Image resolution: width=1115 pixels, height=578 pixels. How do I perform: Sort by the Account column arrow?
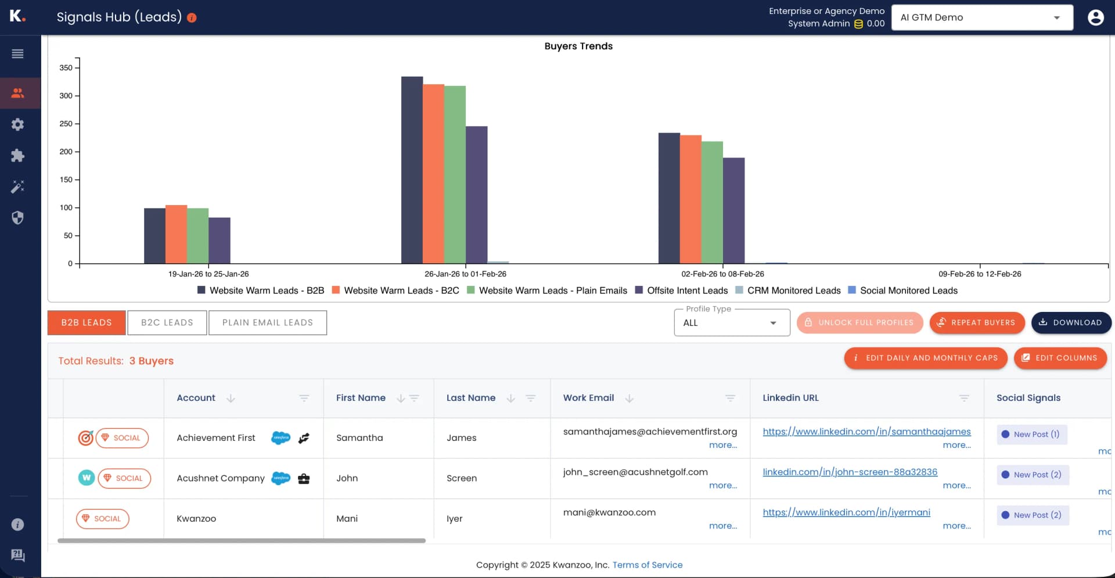coord(231,399)
